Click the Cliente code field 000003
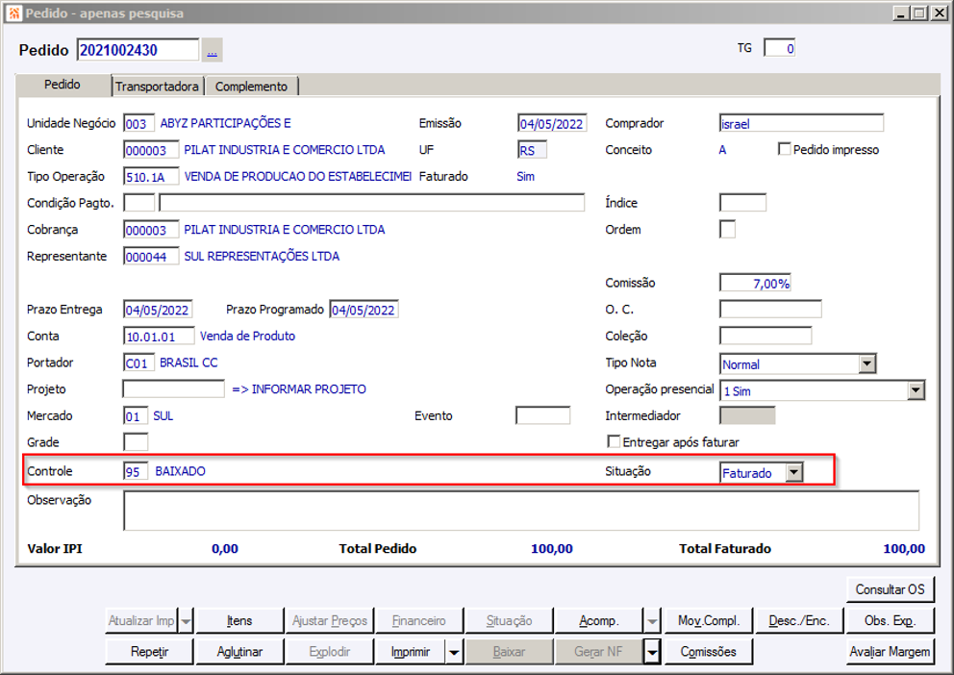The height and width of the screenshot is (675, 954). [x=151, y=150]
